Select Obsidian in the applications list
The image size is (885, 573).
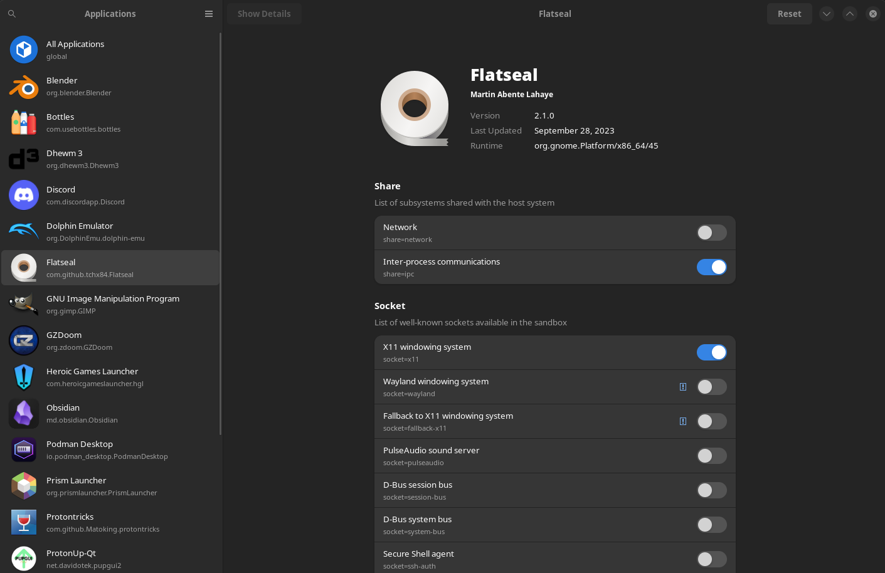tap(110, 414)
